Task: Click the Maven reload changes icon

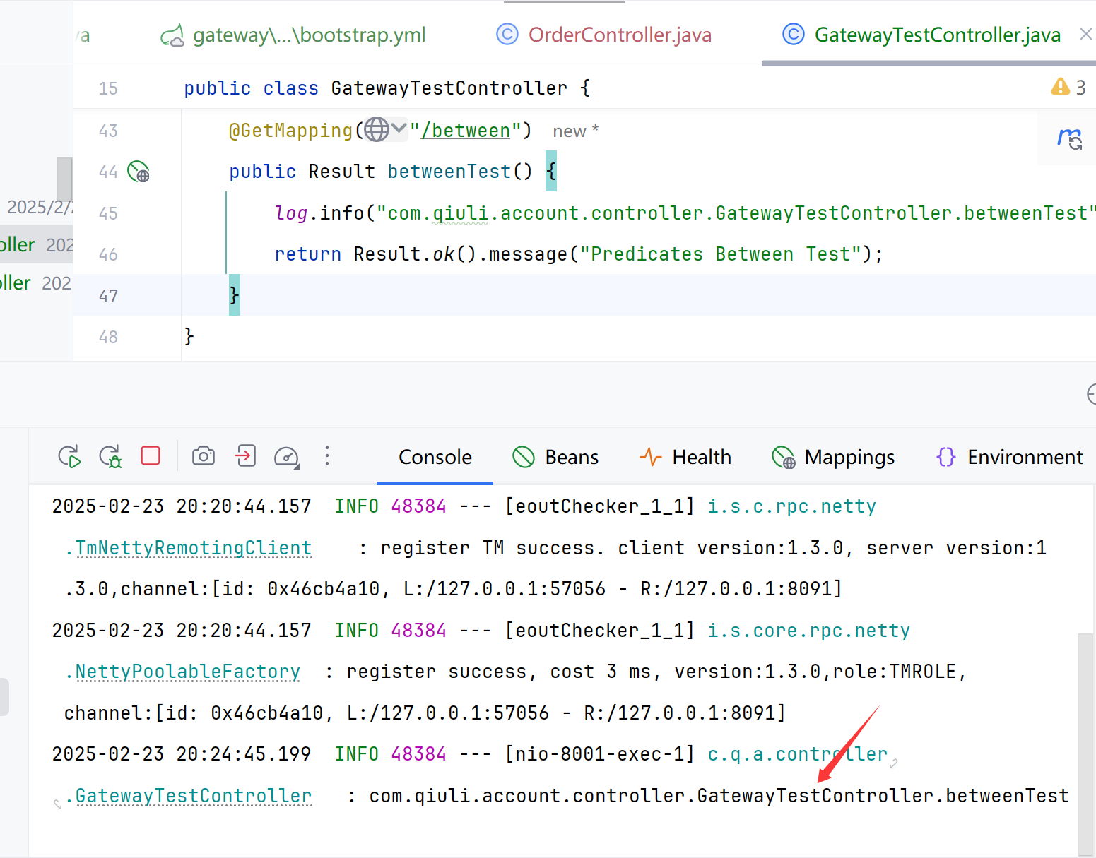Action: coord(1070,138)
